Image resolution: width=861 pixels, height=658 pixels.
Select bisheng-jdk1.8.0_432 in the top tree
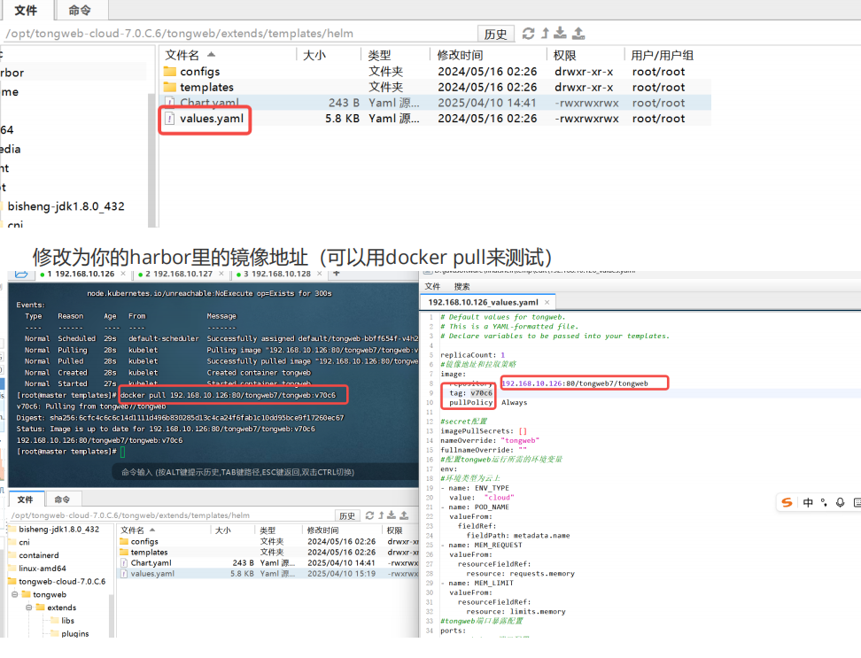(66, 206)
